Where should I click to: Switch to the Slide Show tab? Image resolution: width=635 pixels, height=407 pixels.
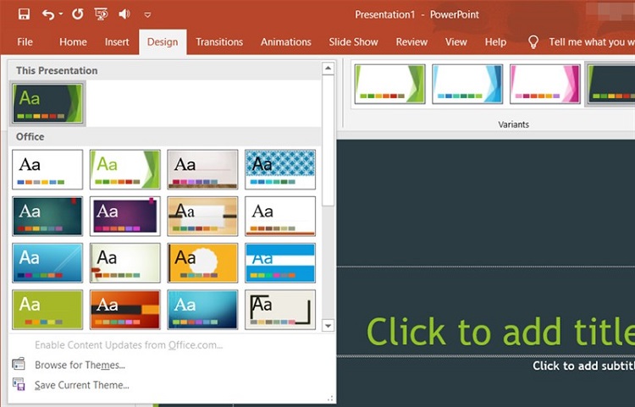pyautogui.click(x=353, y=41)
